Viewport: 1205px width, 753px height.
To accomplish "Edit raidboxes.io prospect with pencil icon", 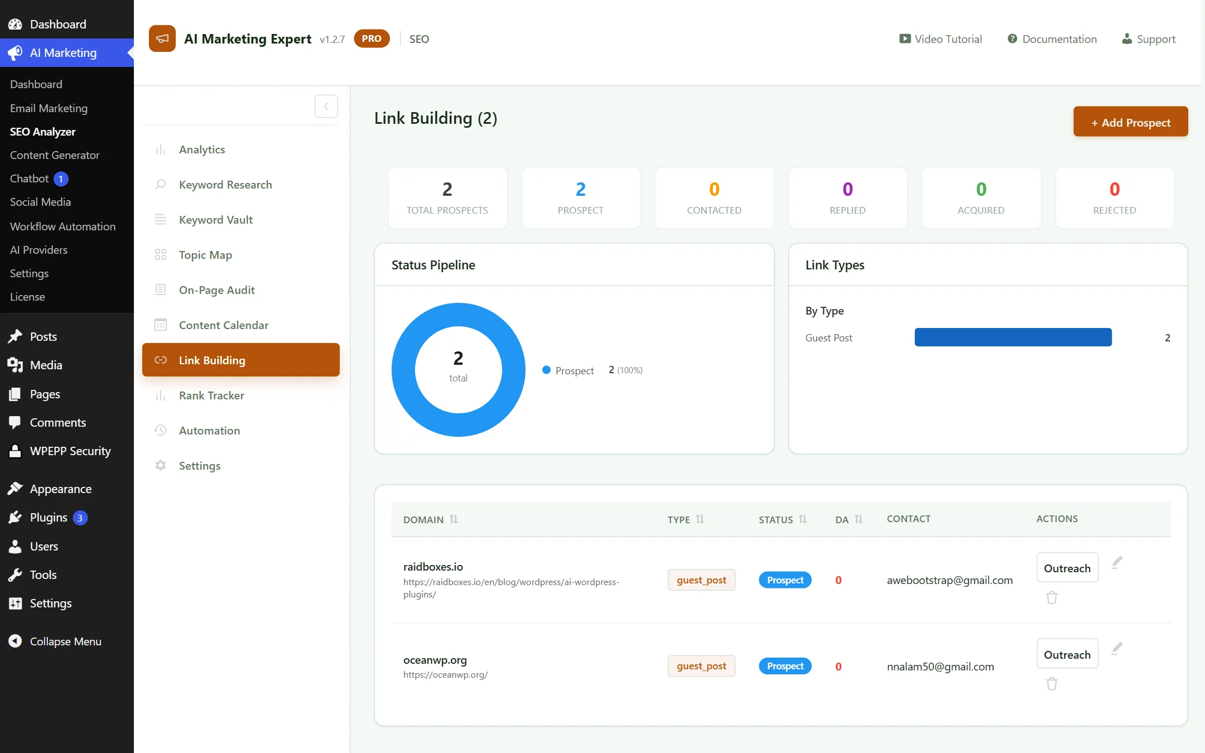I will (x=1117, y=562).
